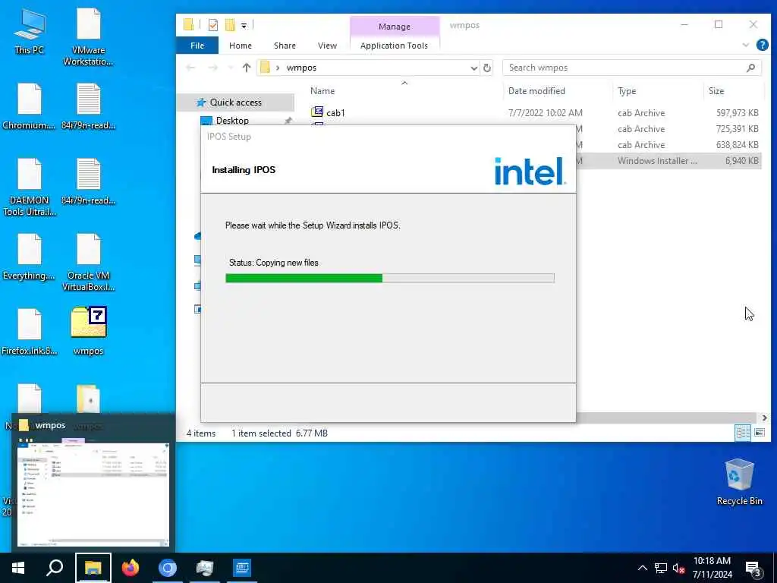Click the 597,973 KB size cell
Screen dimensions: 777x583
tap(737, 112)
